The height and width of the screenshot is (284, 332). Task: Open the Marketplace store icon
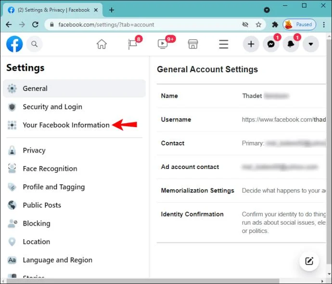click(193, 44)
